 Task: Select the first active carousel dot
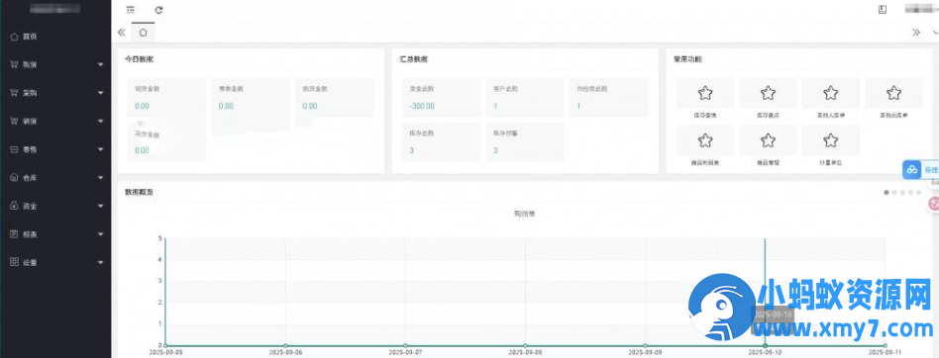[887, 193]
